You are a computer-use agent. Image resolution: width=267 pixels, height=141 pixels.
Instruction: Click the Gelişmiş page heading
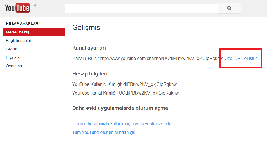coord(86,28)
